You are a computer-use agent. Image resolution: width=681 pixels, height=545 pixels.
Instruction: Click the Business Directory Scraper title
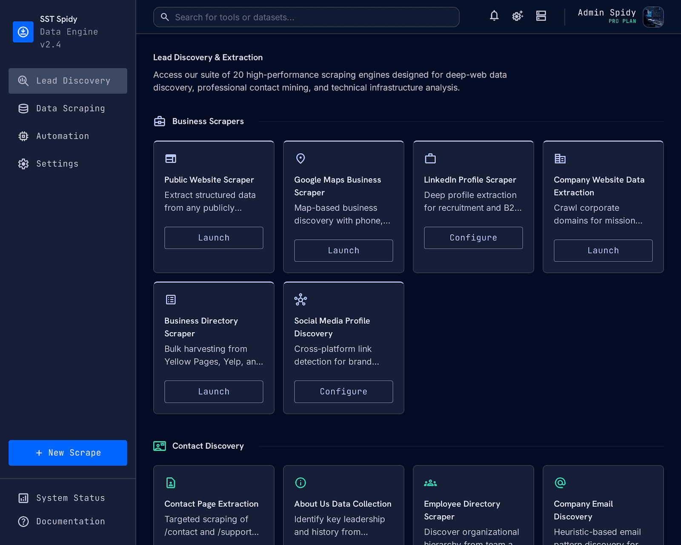201,327
